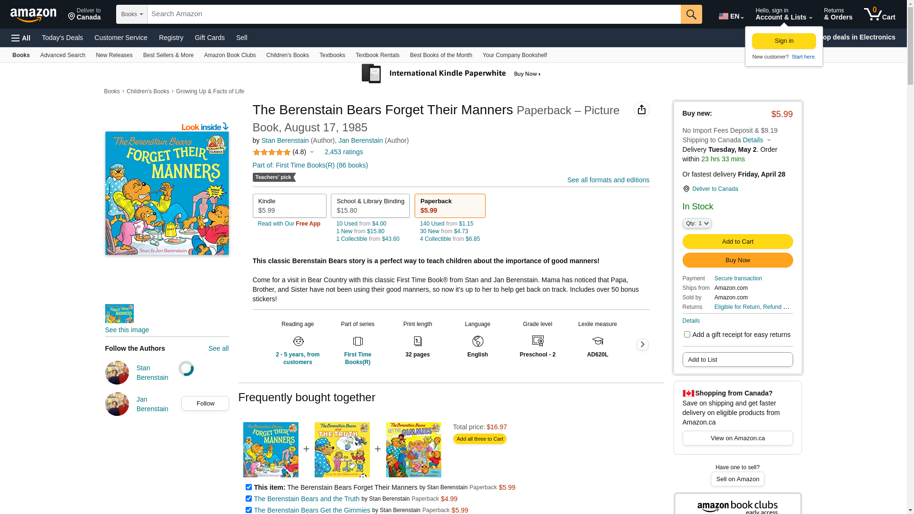914x514 pixels.
Task: Click the Add to Cart button
Action: (737, 242)
